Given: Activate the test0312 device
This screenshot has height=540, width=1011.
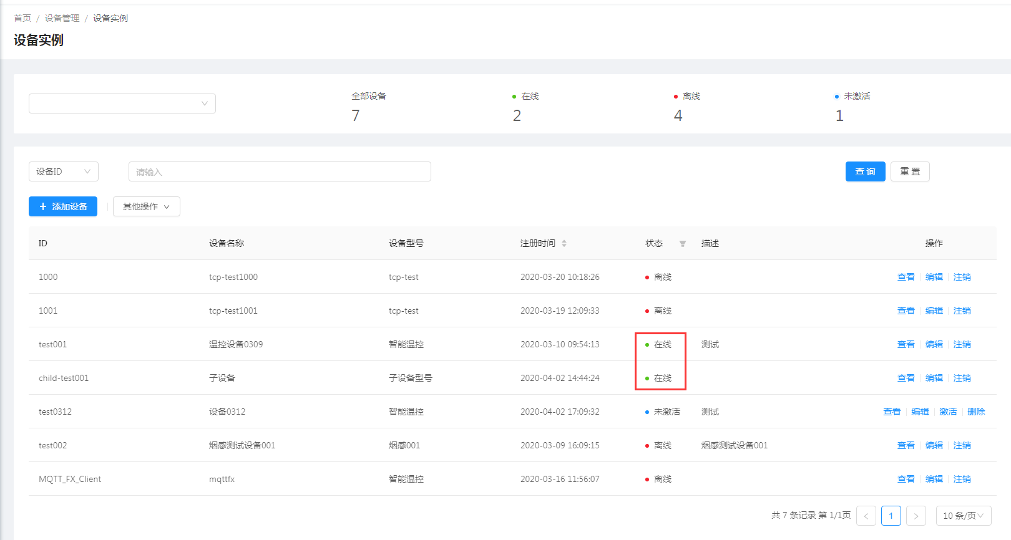Looking at the screenshot, I should 947,412.
